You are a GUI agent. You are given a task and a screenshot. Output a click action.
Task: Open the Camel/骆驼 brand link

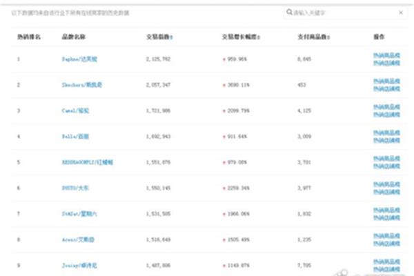(x=75, y=110)
